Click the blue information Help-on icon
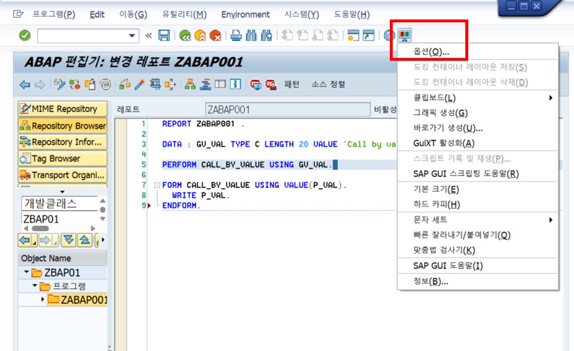 (235, 84)
